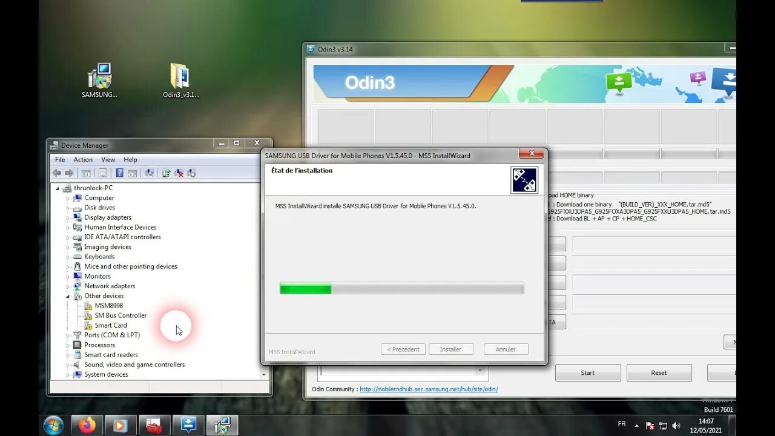Click the clock showing 14:07
The height and width of the screenshot is (436, 775).
(706, 421)
